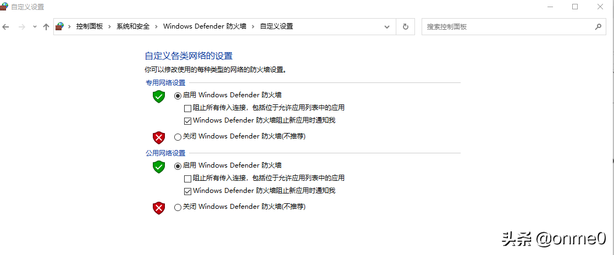614x255 pixels.
Task: Click green shield icon in private section
Action: click(x=159, y=96)
